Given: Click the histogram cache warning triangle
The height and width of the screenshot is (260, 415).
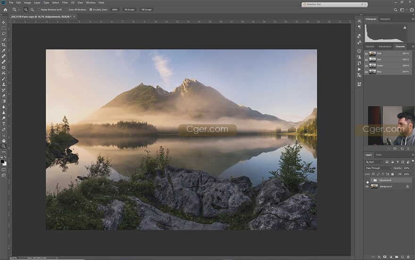Looking at the screenshot, I should click(x=405, y=27).
